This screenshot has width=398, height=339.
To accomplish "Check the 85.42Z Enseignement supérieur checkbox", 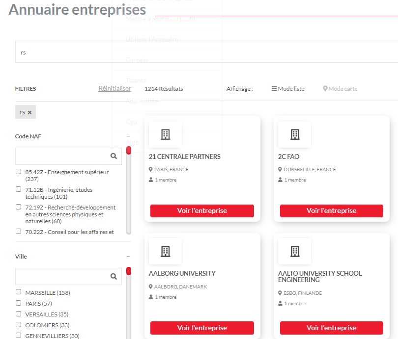I will pyautogui.click(x=19, y=172).
